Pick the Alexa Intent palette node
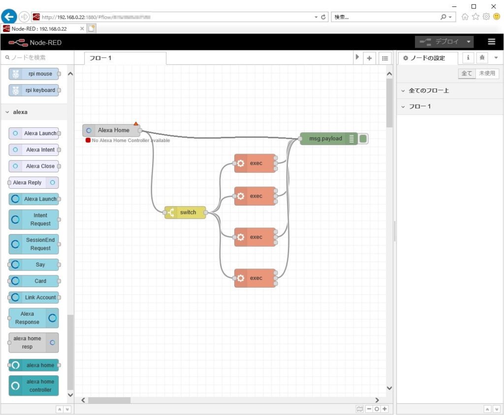Viewport: 504px width, 415px height. point(34,149)
